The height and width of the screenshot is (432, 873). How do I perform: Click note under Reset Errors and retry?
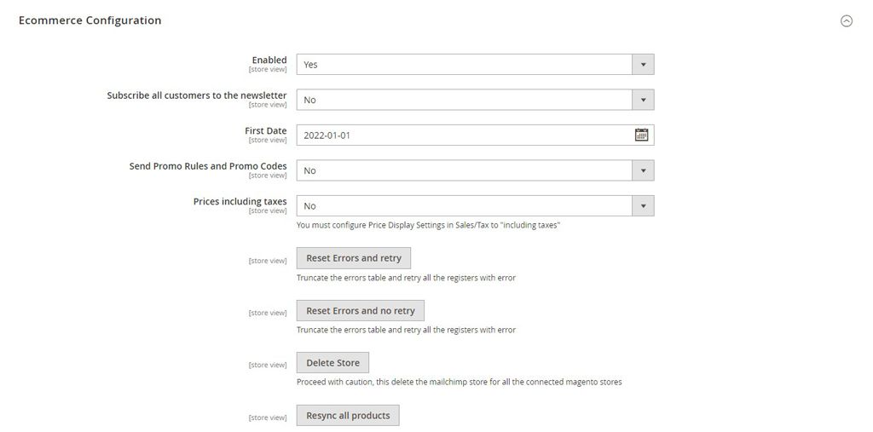tap(406, 278)
